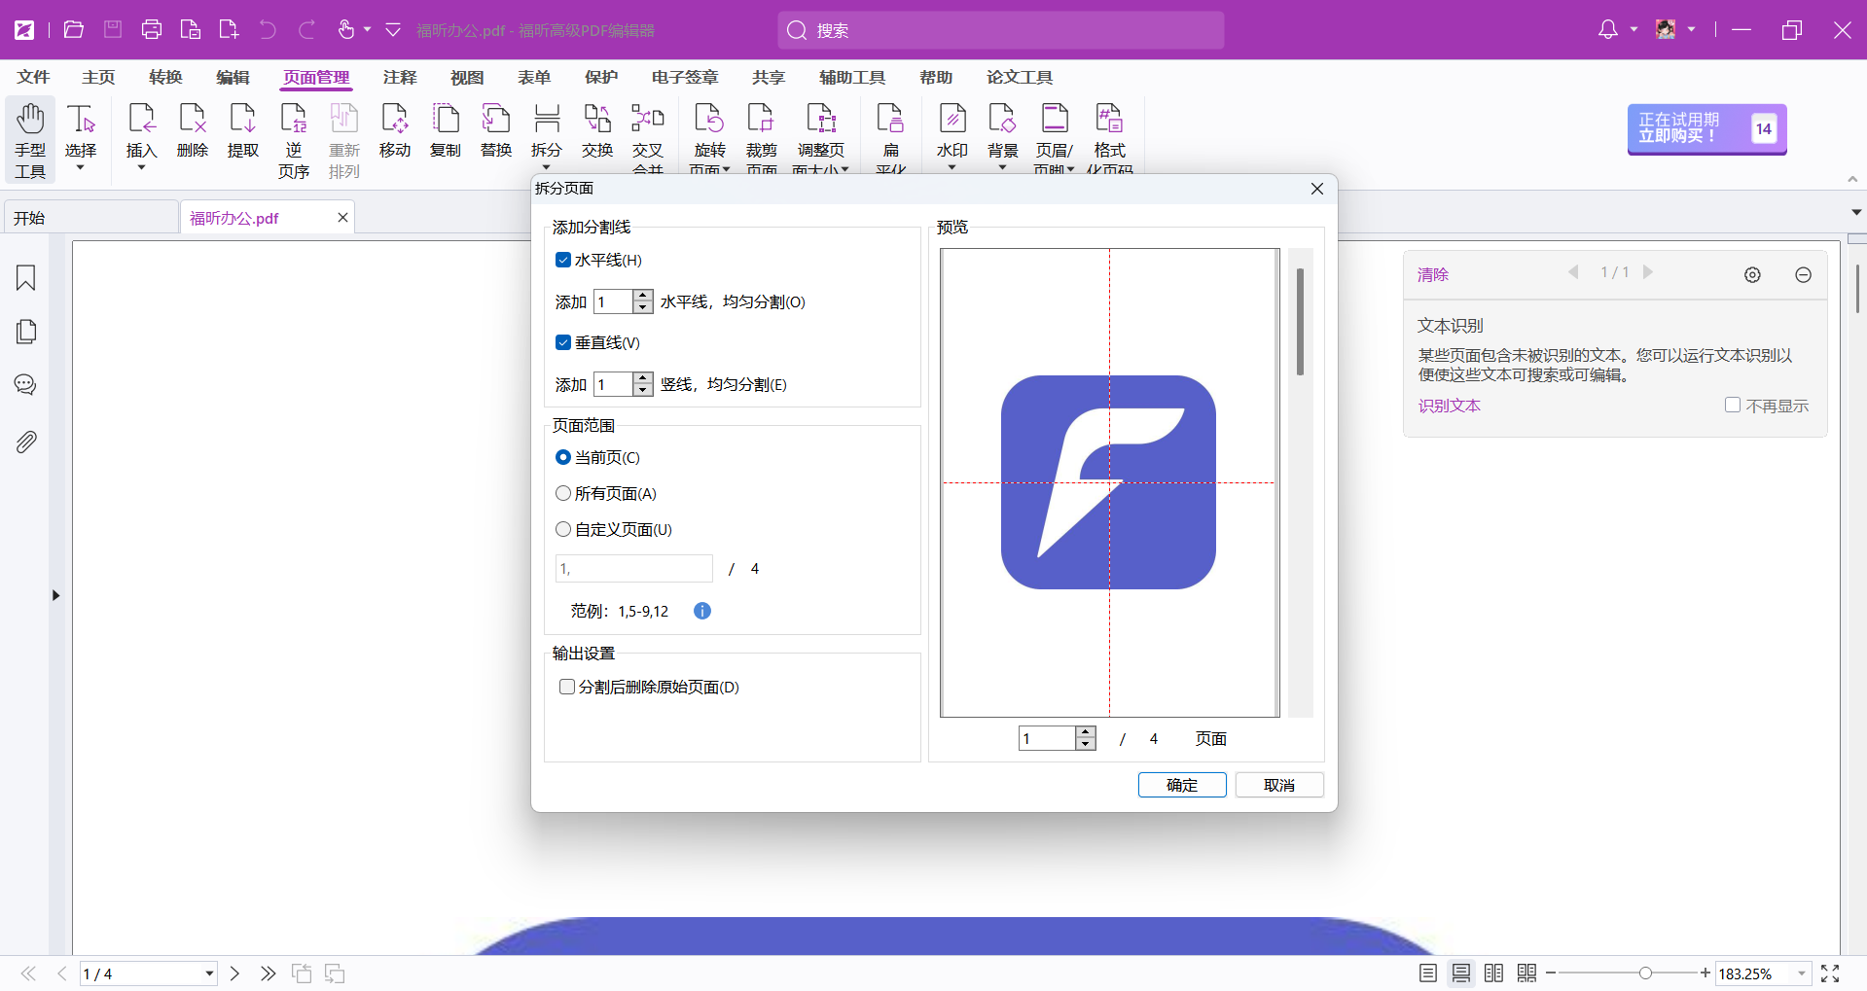
Task: Open the page number dropdown 1 / 4
Action: click(209, 973)
